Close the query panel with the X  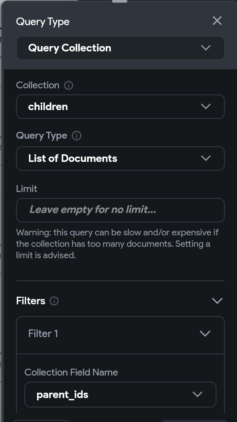click(x=217, y=21)
